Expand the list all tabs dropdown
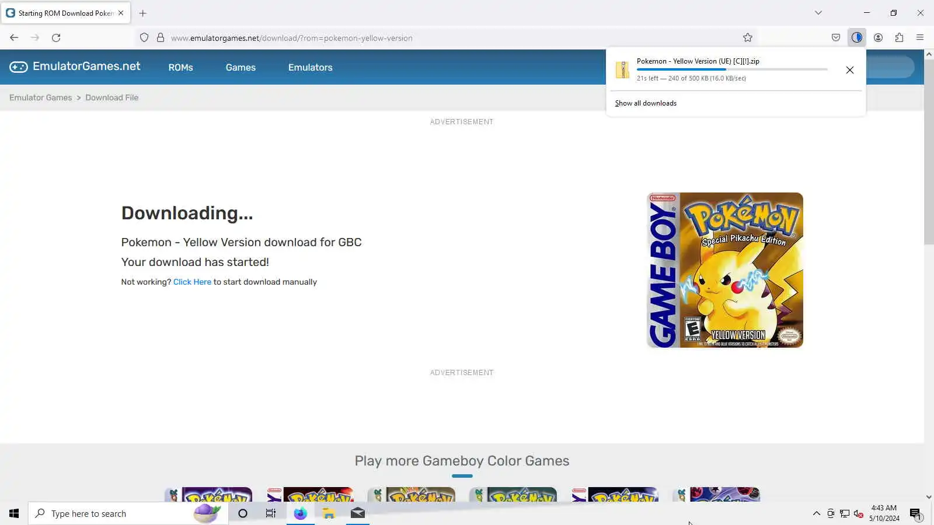 coord(818,13)
